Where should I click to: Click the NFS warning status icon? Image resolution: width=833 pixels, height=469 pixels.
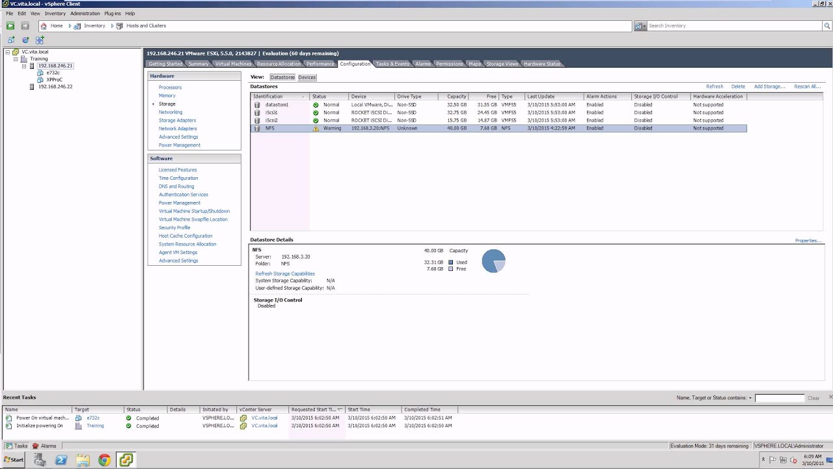click(316, 128)
